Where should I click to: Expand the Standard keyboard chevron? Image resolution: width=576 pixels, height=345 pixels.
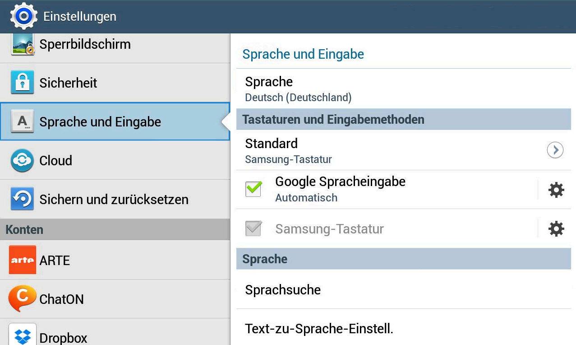coord(555,150)
